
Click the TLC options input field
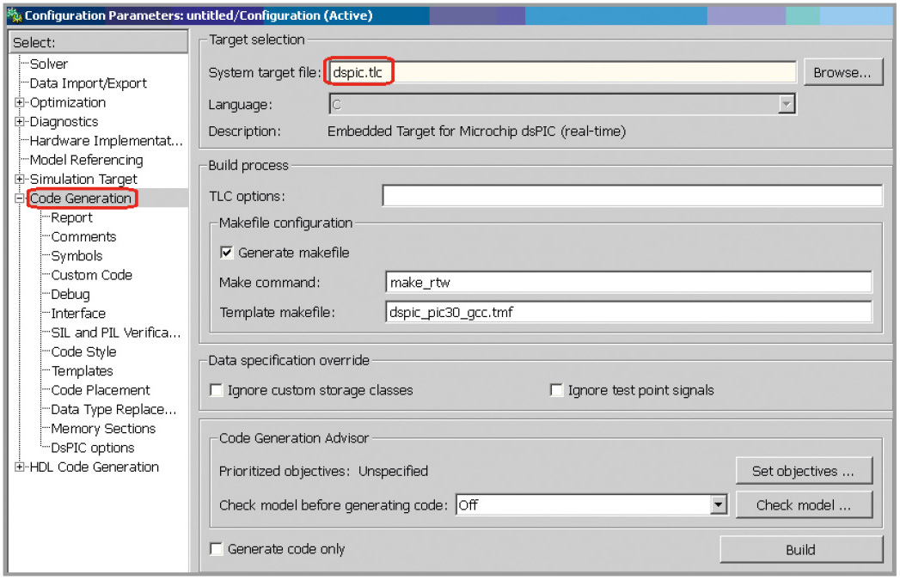(x=632, y=196)
